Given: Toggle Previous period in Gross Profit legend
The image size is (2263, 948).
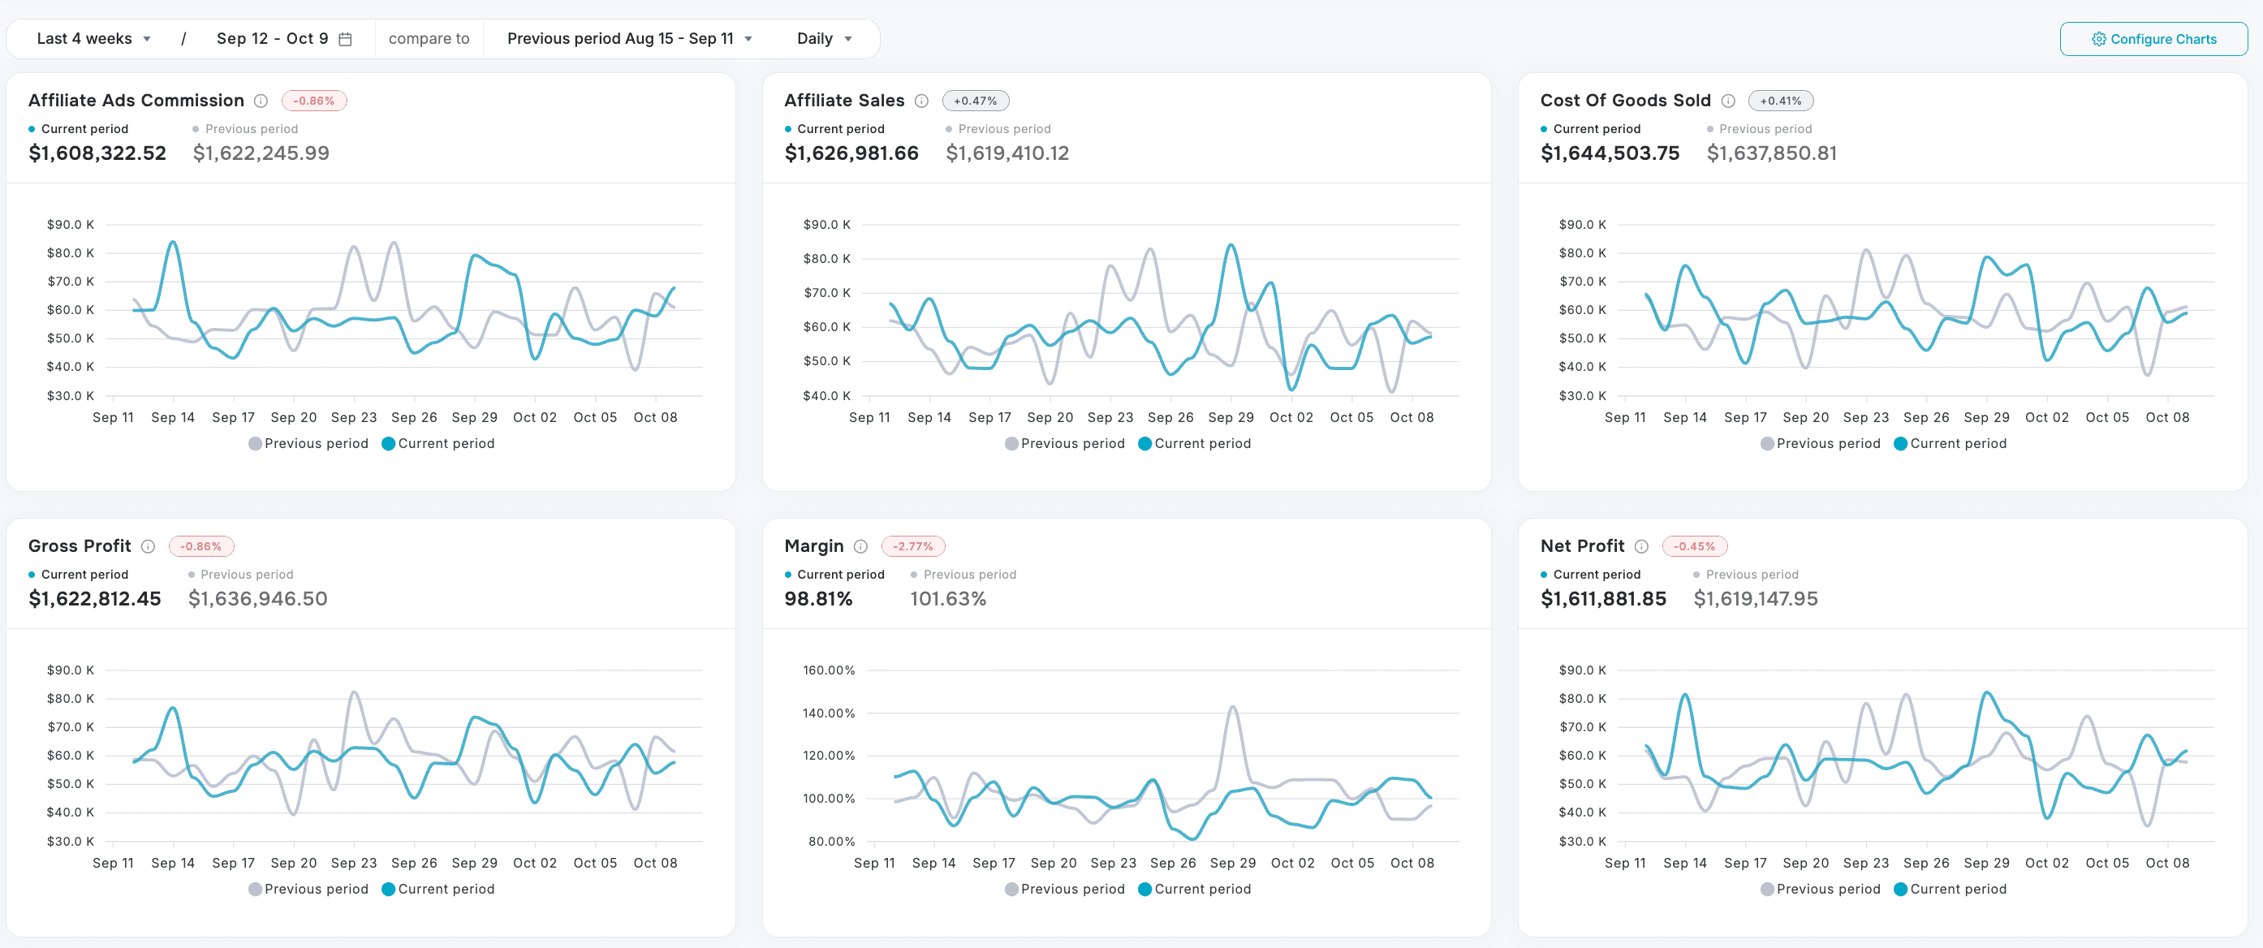Looking at the screenshot, I should click(x=308, y=888).
